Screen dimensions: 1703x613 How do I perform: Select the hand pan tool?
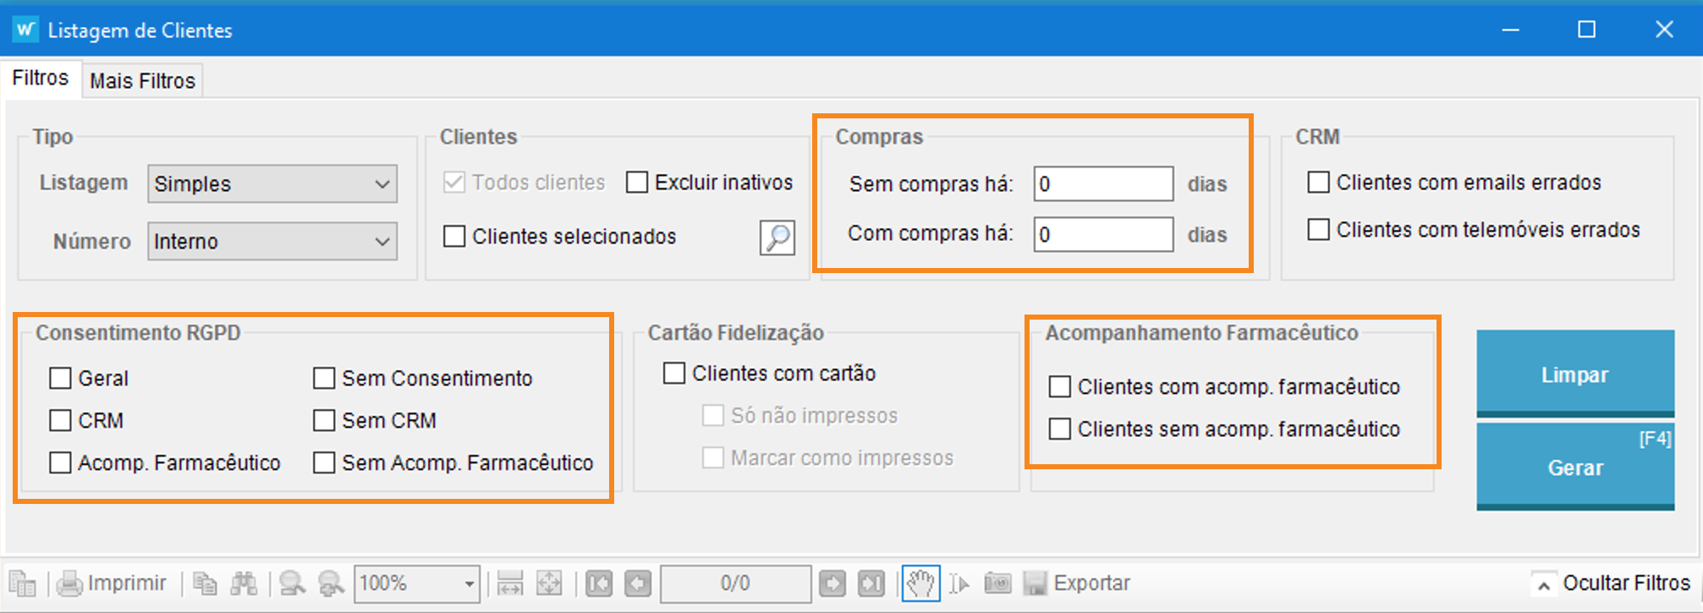[x=920, y=583]
